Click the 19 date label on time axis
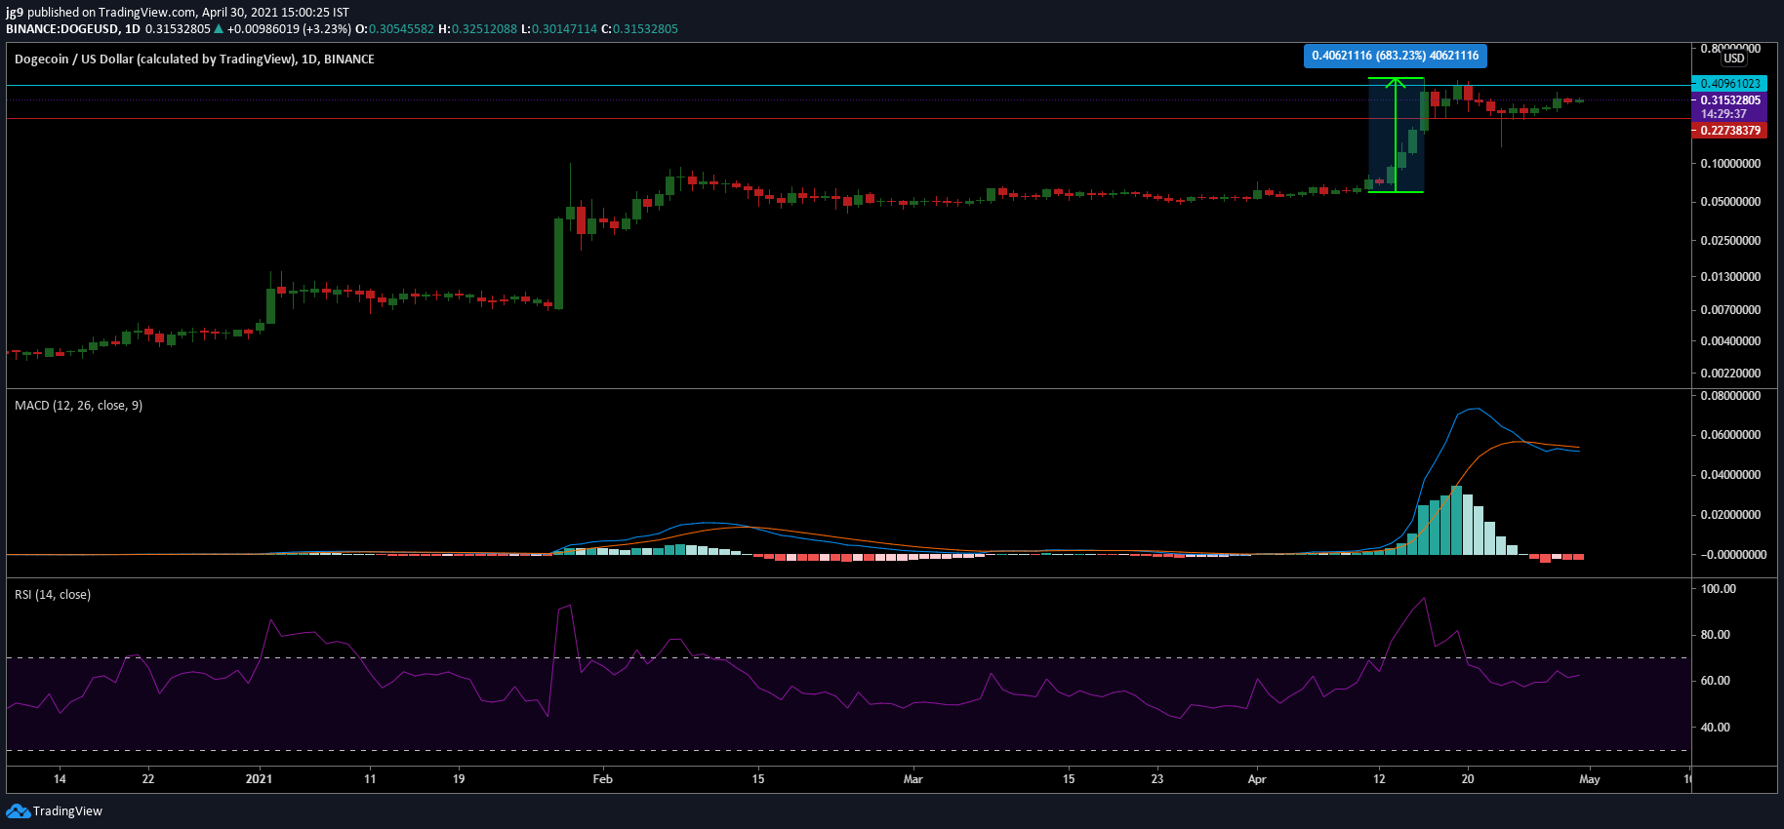 click(459, 778)
